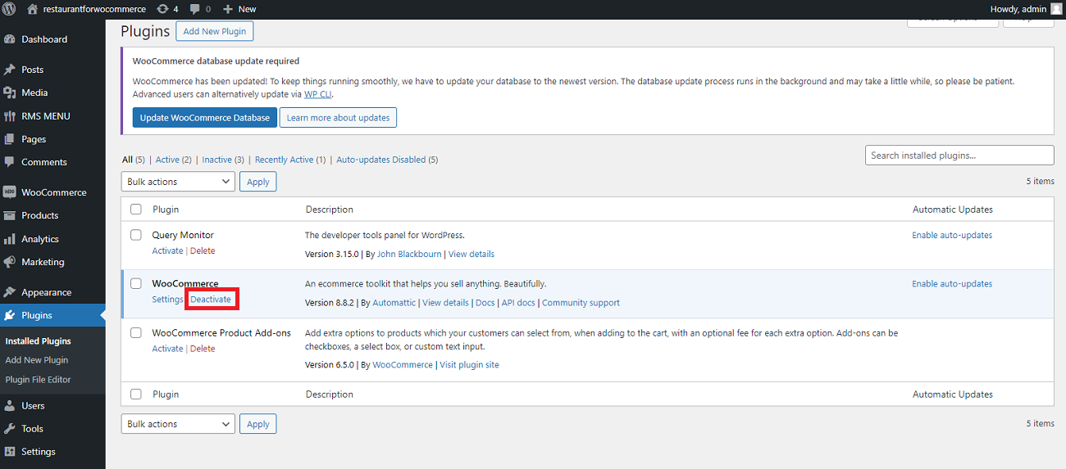Open the home icon for restaurantforwocommerce
The height and width of the screenshot is (469, 1066).
point(33,9)
